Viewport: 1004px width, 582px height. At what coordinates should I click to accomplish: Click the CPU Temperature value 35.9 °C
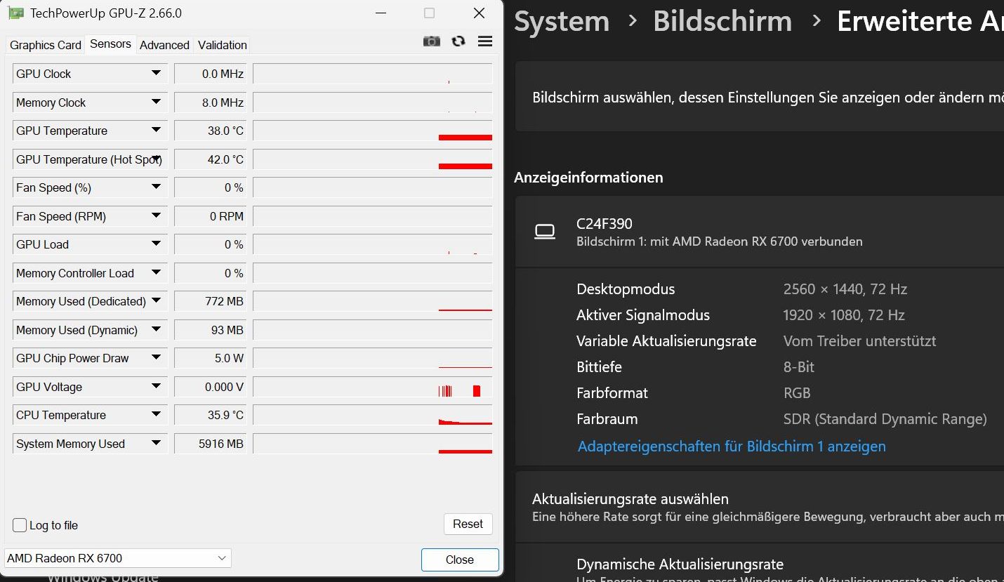click(x=210, y=415)
